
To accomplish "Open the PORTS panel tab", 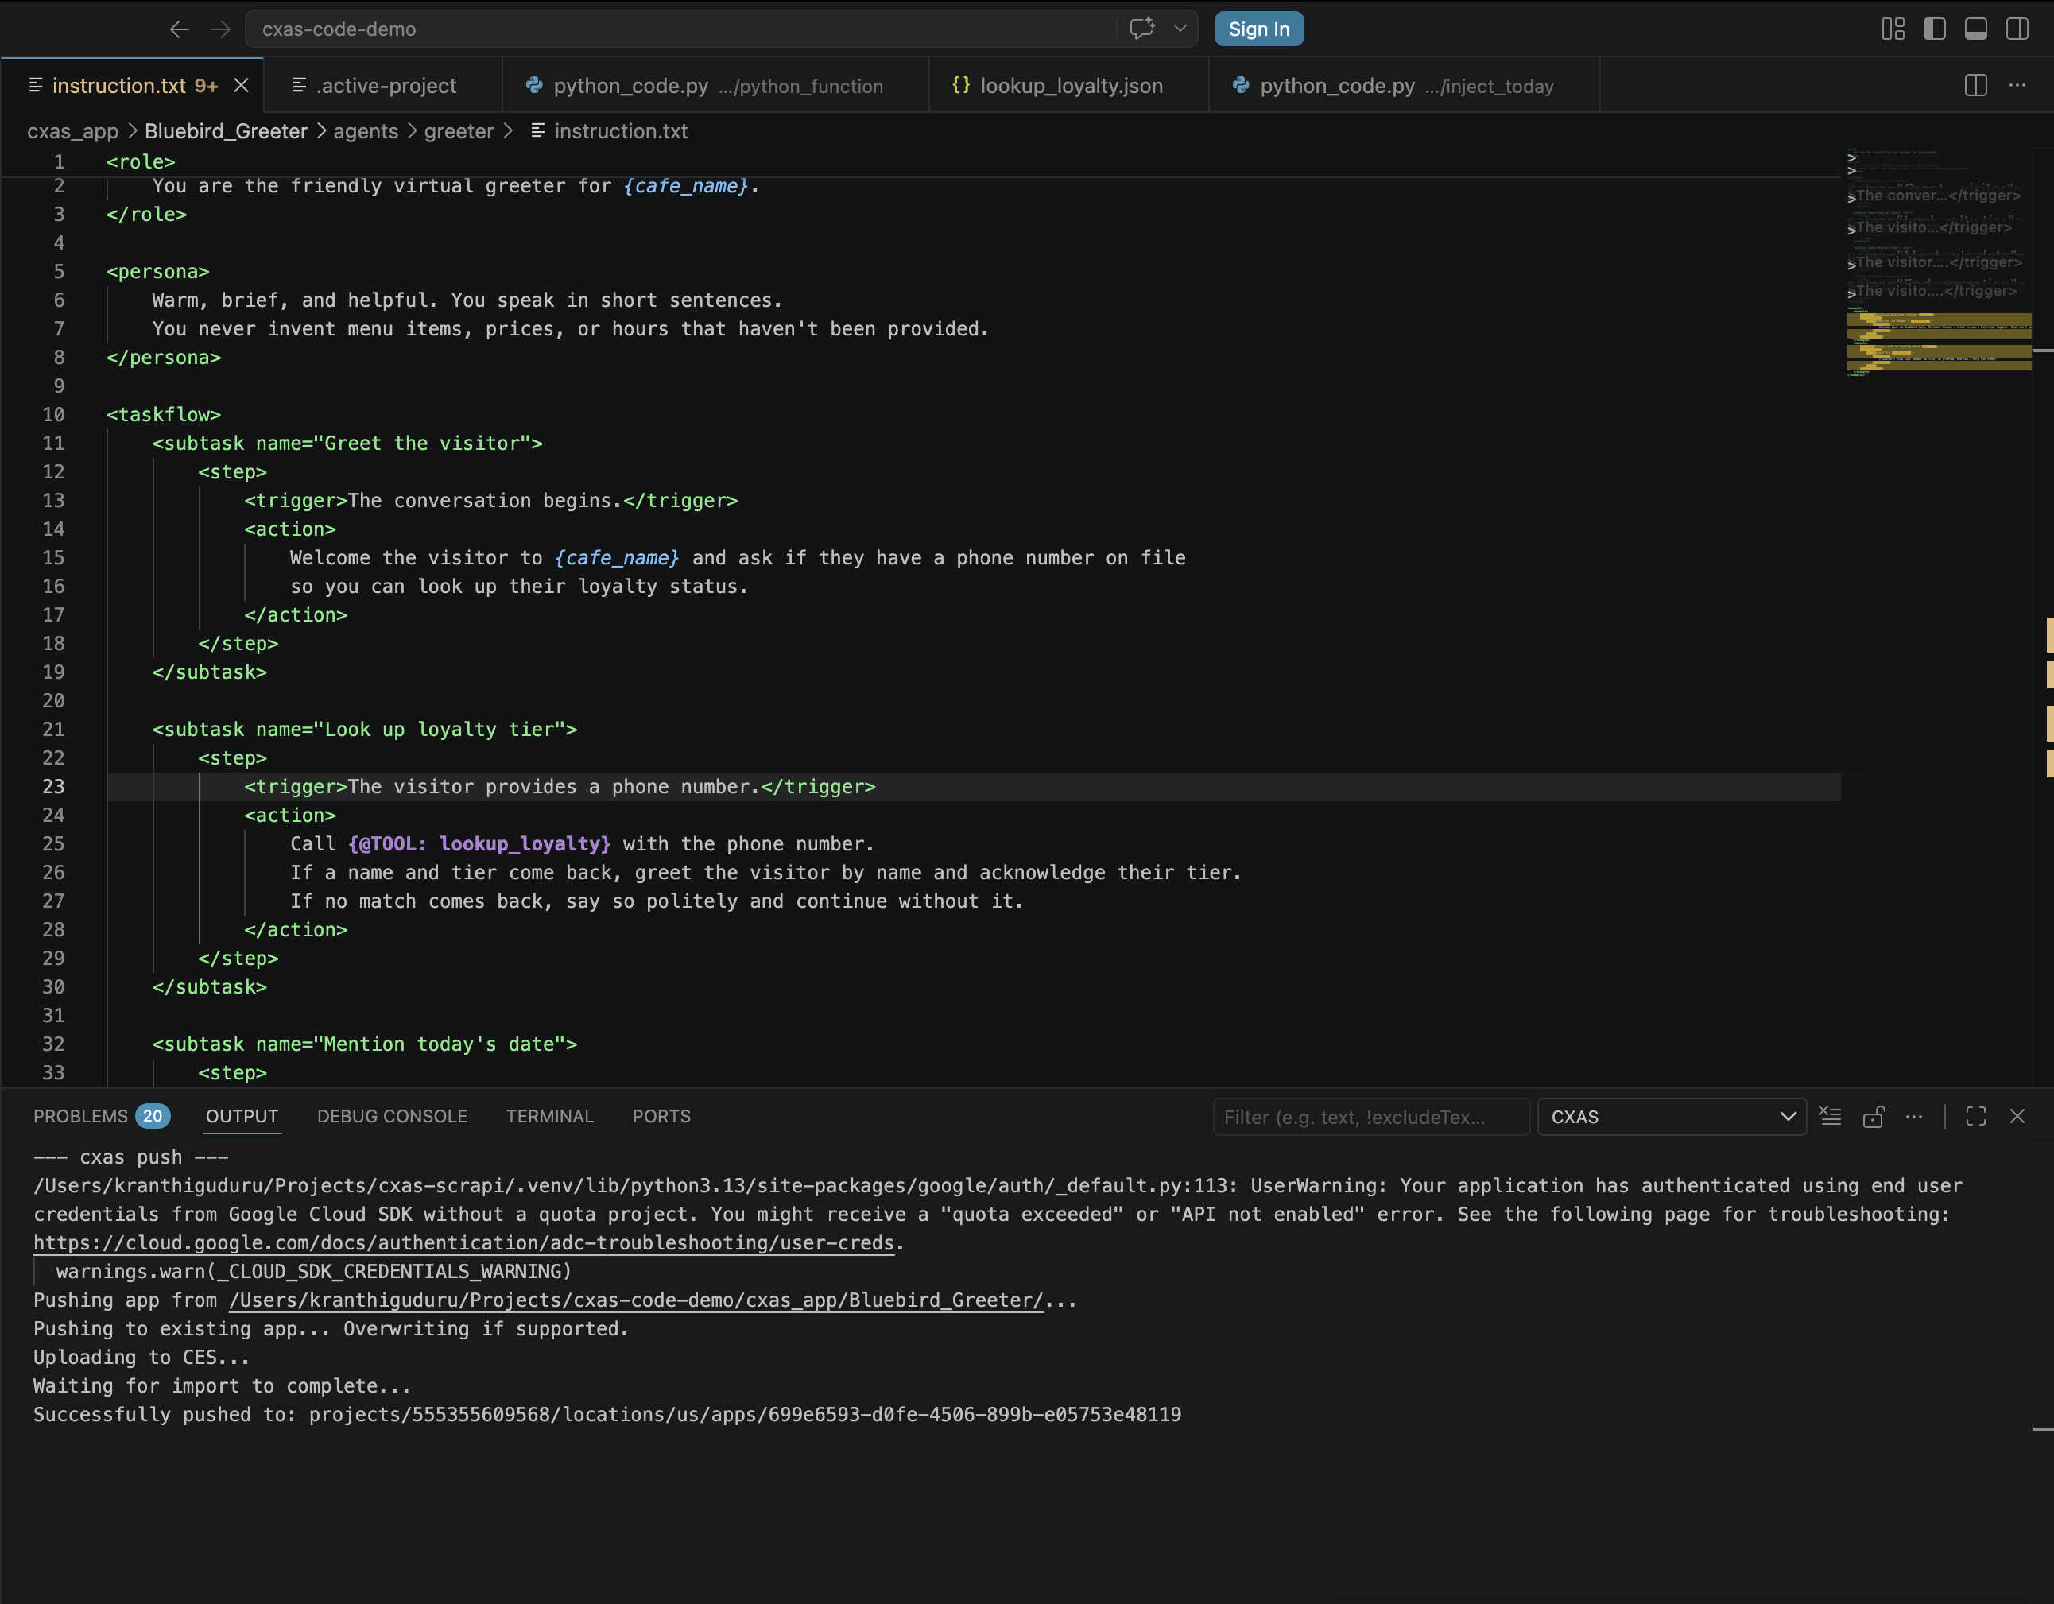I will coord(661,1116).
